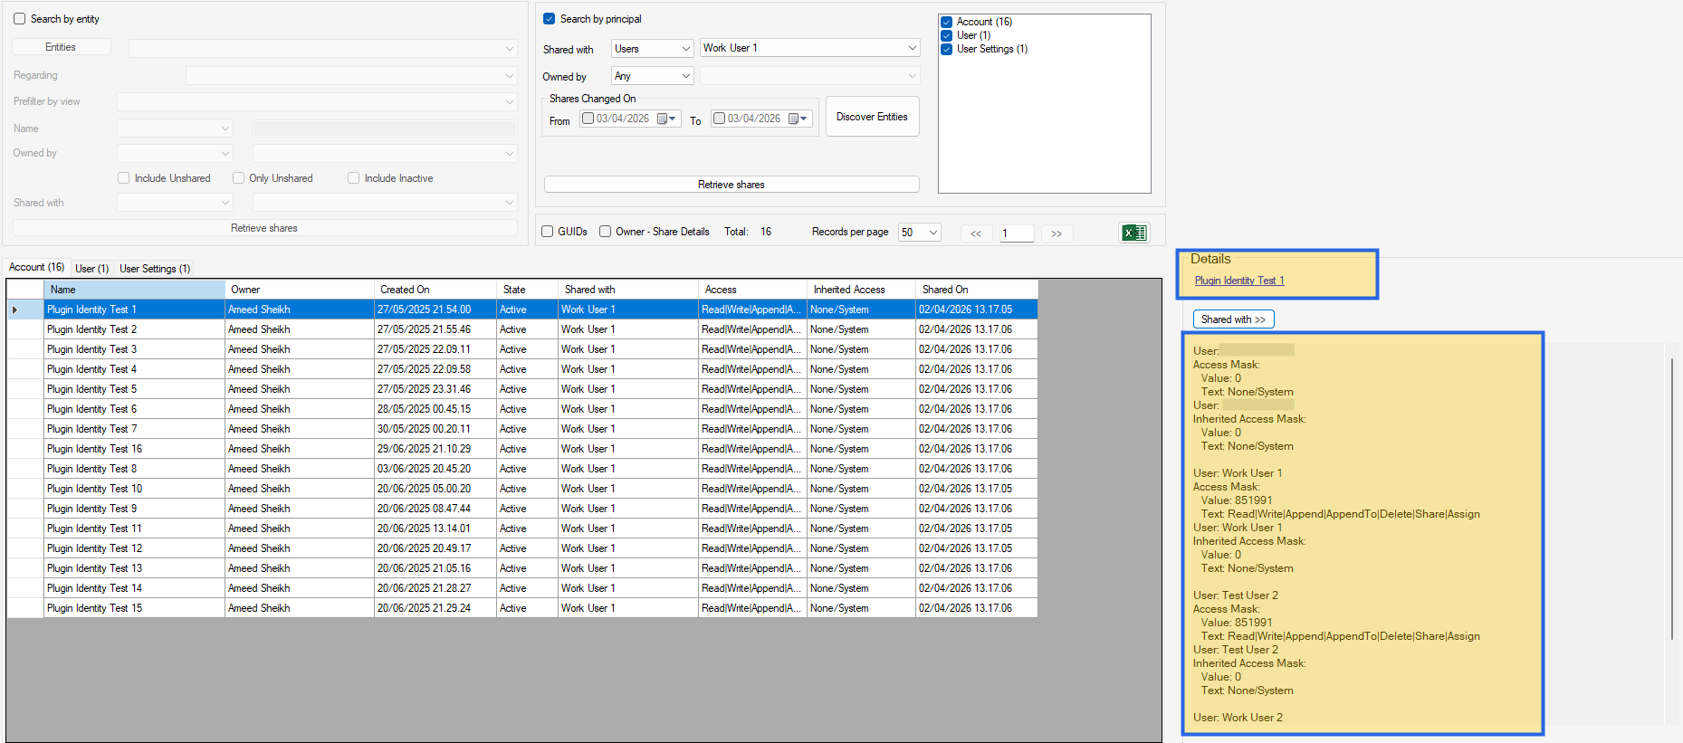1683x743 pixels.
Task: Click Shared with cell in Plugin Identity Test 9 row
Action: click(x=628, y=509)
